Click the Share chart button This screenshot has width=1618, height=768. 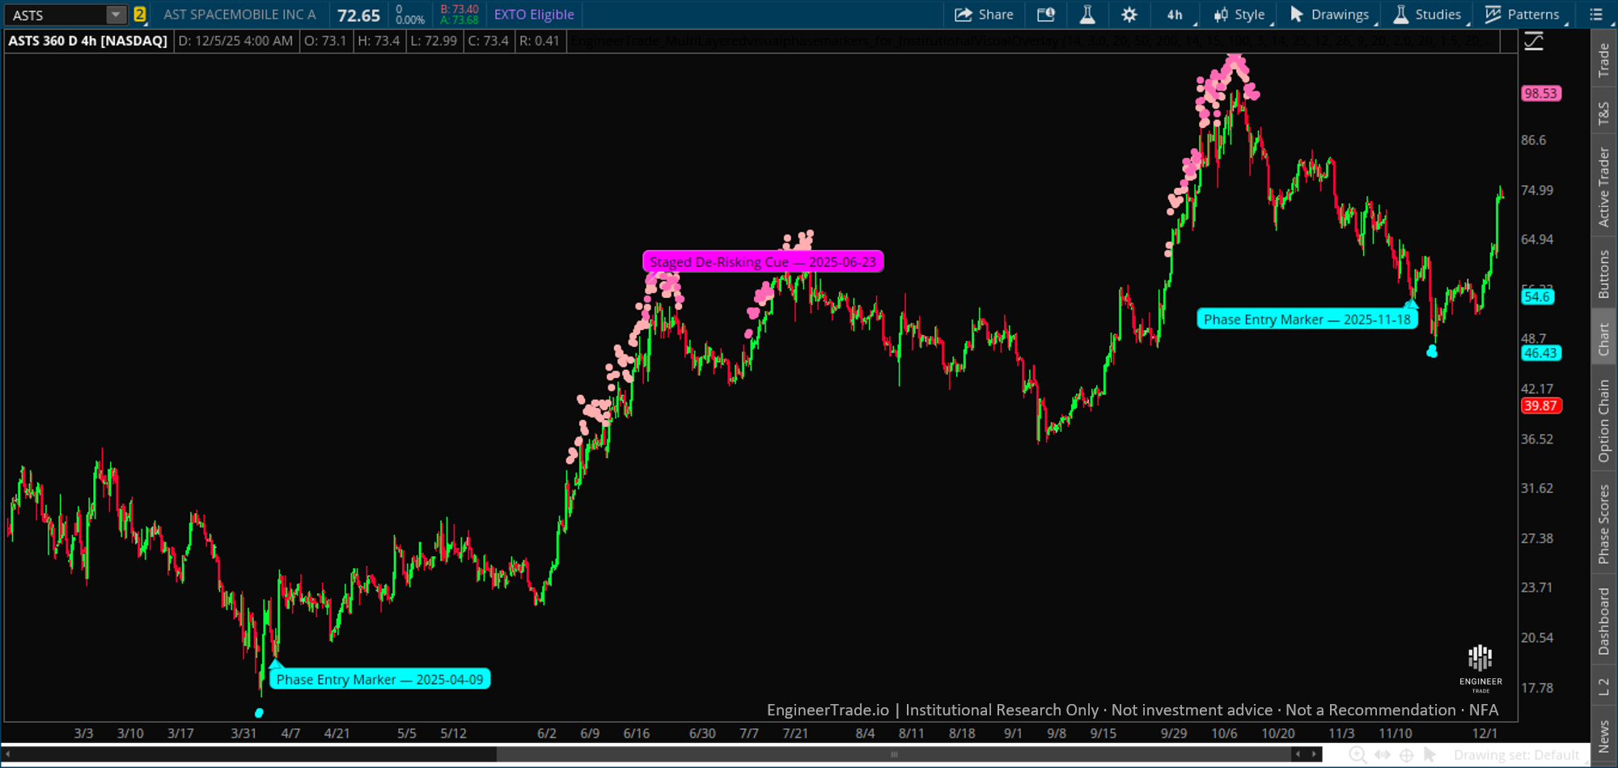(x=984, y=15)
